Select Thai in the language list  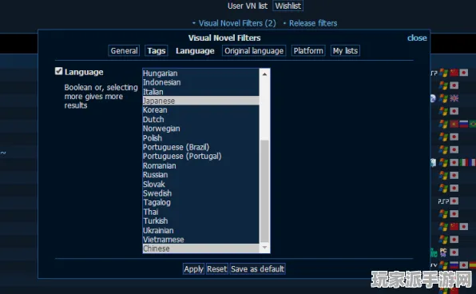201,212
